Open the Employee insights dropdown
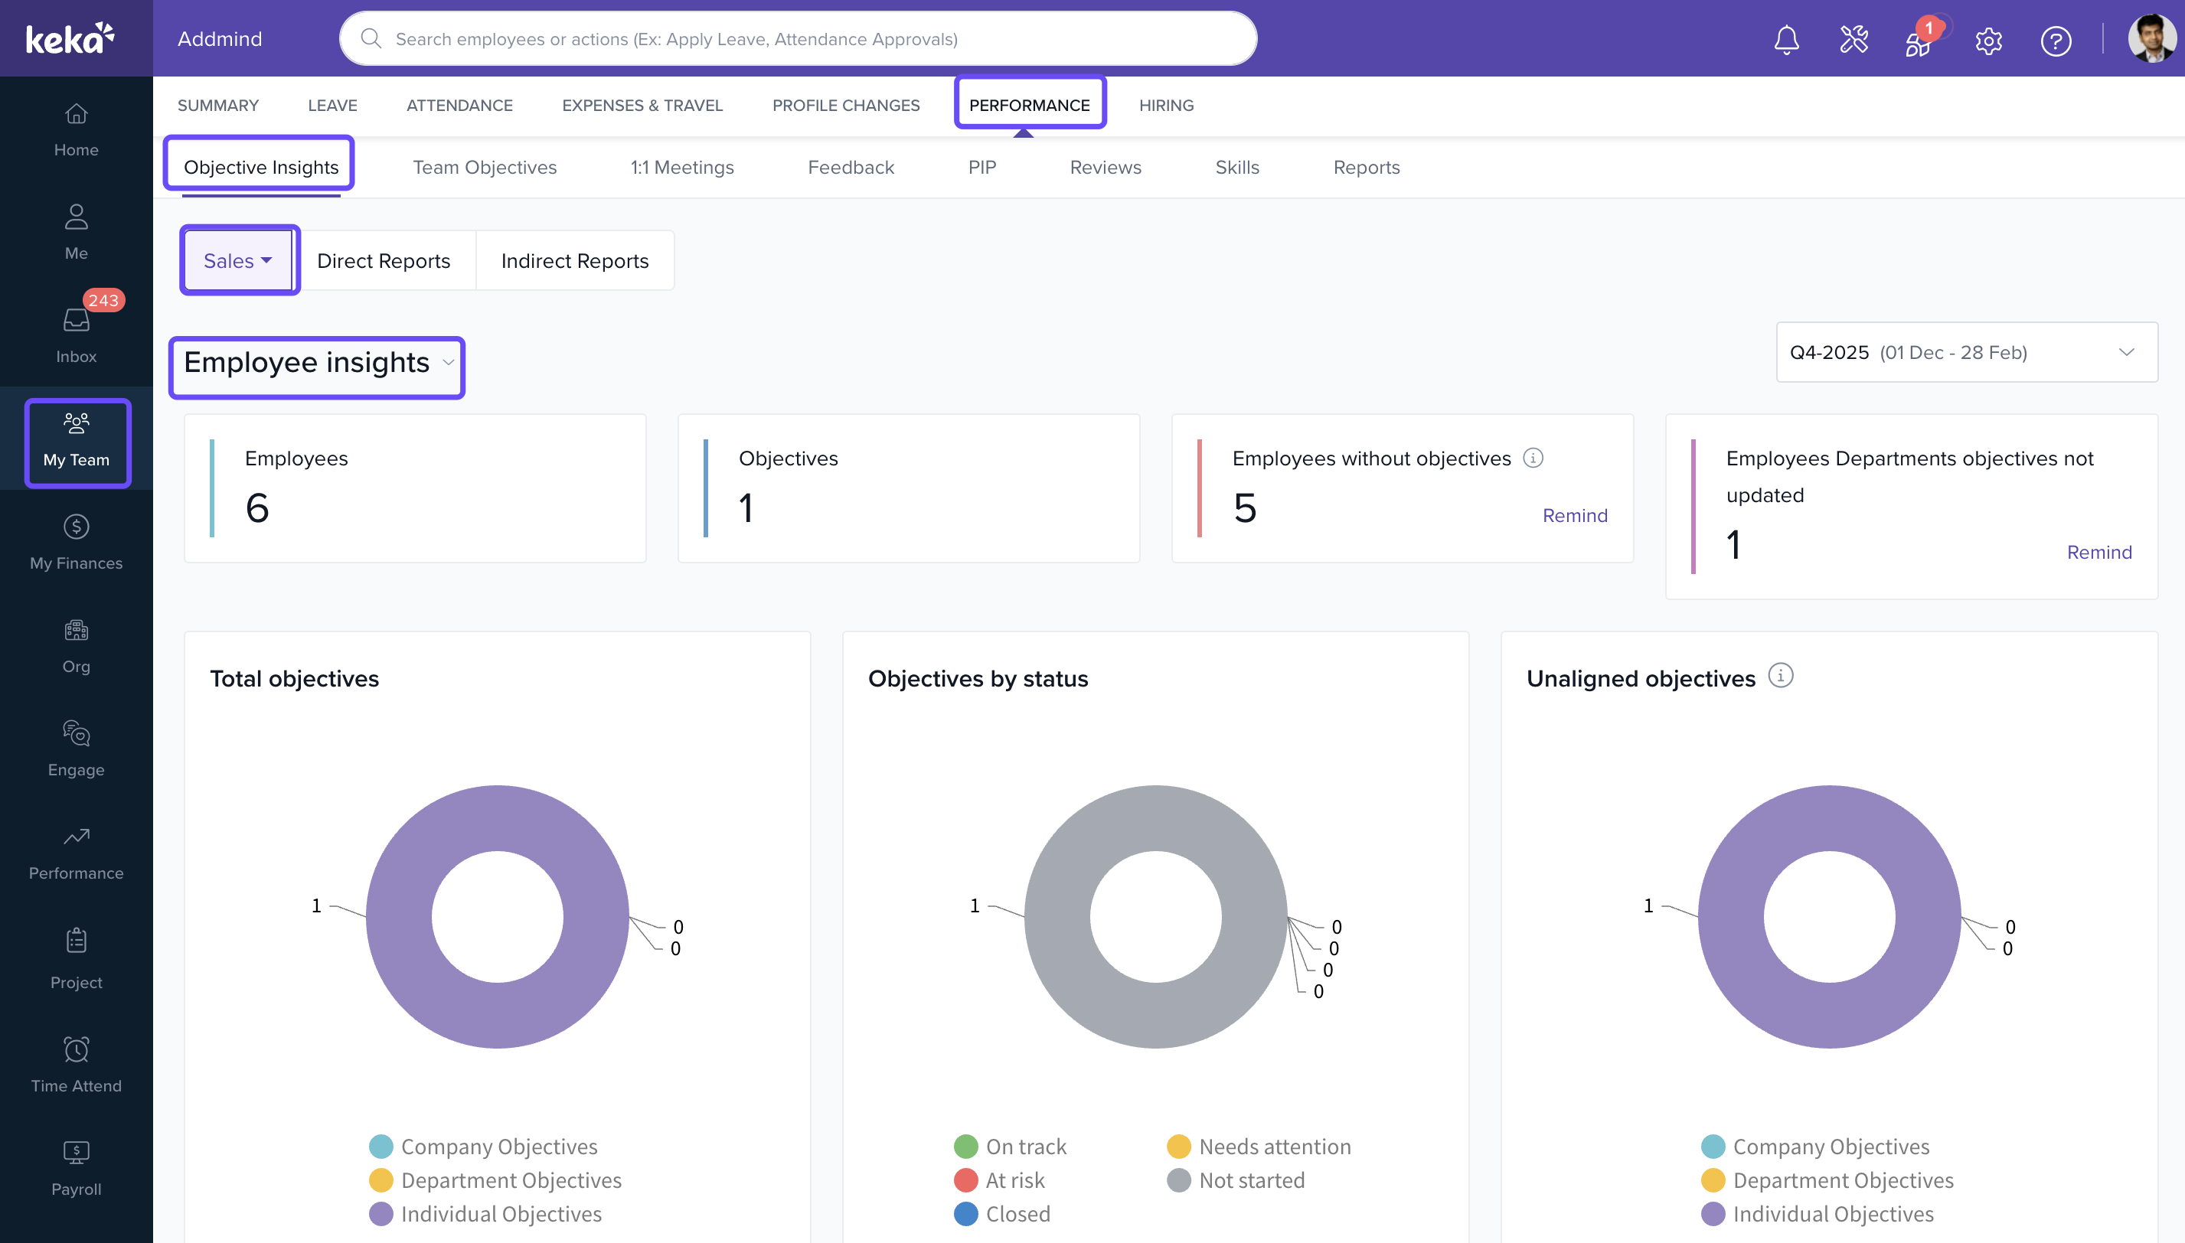Screen dimensions: 2185x1243 318,364
